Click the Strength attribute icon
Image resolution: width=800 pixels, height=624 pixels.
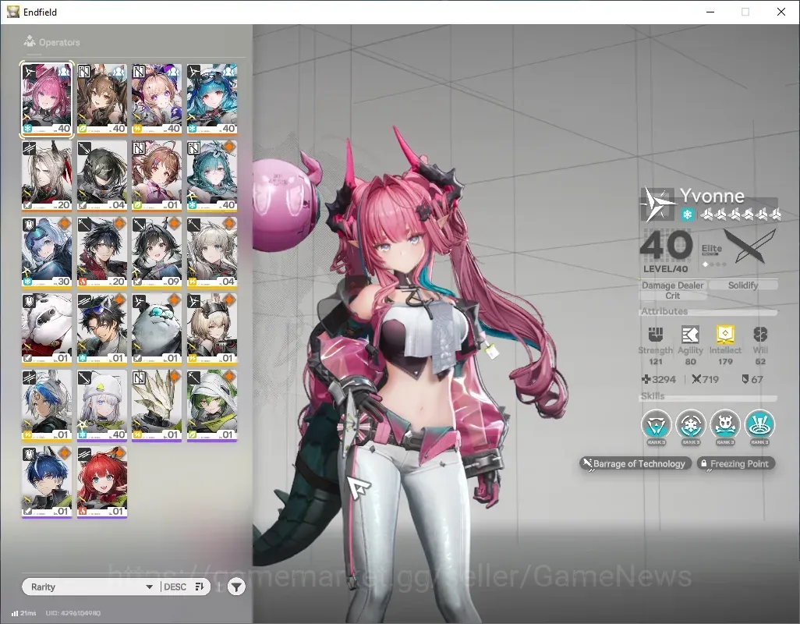point(656,335)
